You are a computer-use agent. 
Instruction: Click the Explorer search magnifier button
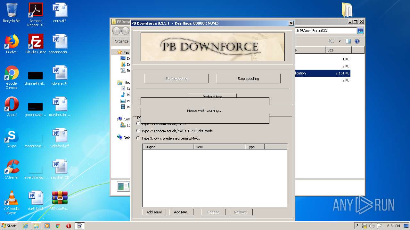coord(360,31)
